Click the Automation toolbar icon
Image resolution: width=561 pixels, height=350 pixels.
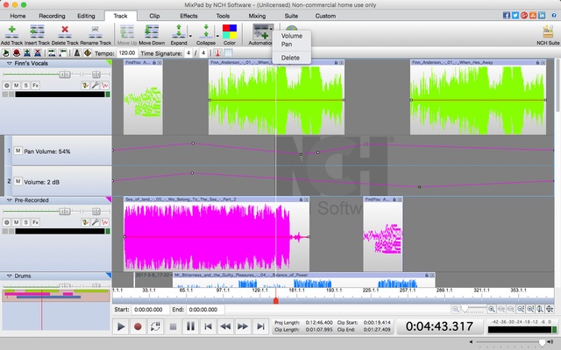[261, 31]
